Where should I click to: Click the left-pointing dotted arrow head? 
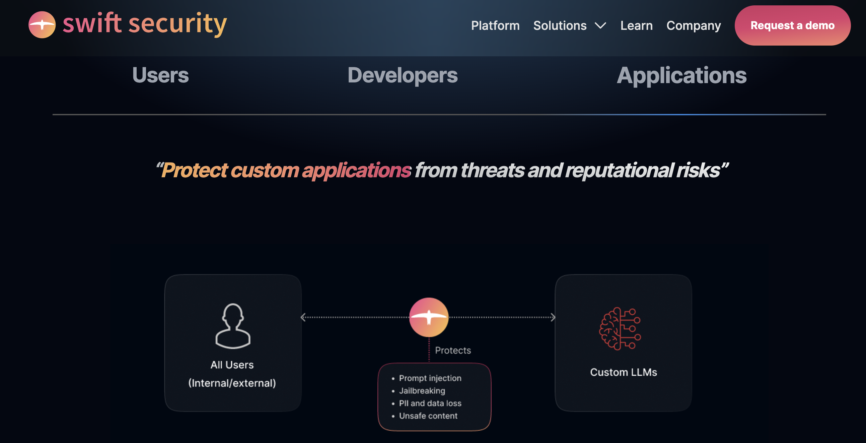click(303, 317)
